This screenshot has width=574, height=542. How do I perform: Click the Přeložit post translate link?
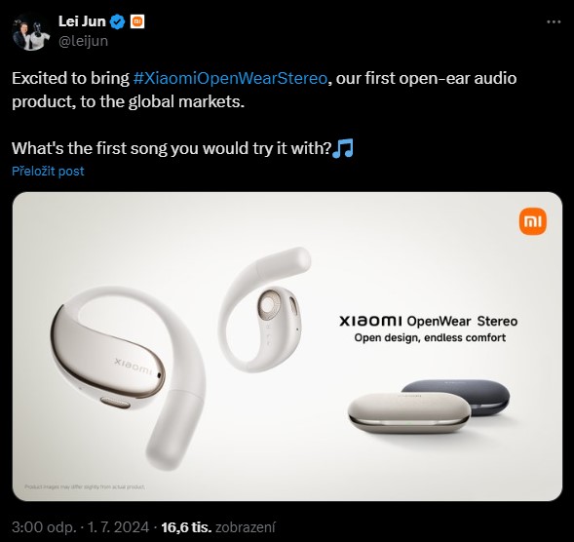click(x=48, y=171)
